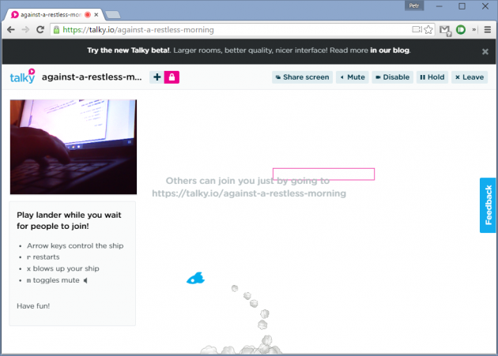Open the 'in our blog' link
The width and height of the screenshot is (498, 356).
390,51
